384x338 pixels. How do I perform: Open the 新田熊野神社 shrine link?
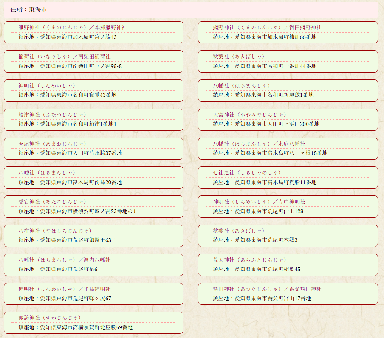pos(267,28)
